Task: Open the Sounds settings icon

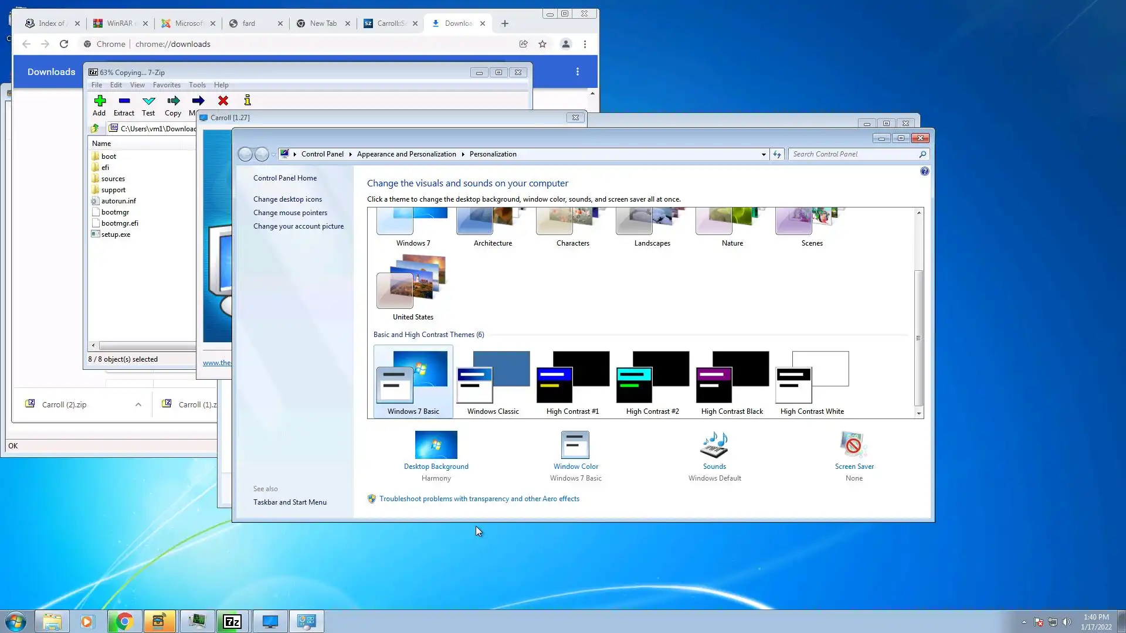Action: click(714, 445)
